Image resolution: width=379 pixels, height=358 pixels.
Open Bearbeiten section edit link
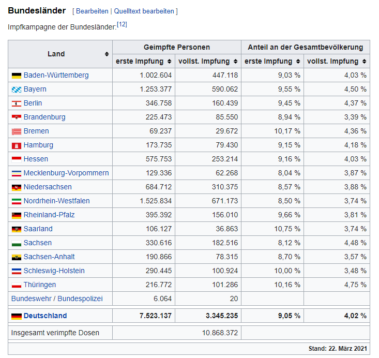pos(92,11)
